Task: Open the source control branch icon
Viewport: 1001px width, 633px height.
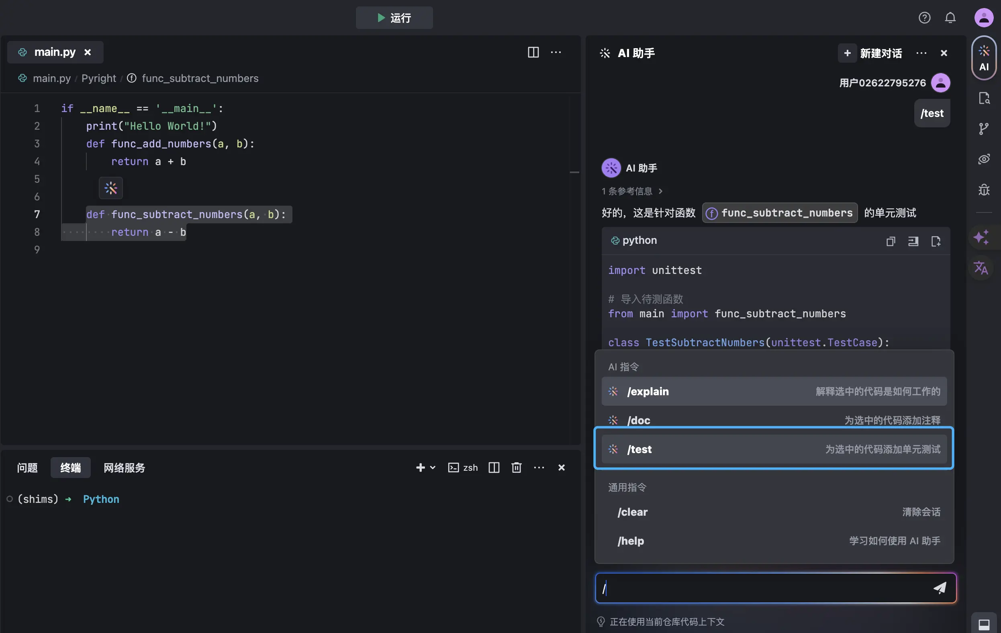Action: pyautogui.click(x=984, y=129)
